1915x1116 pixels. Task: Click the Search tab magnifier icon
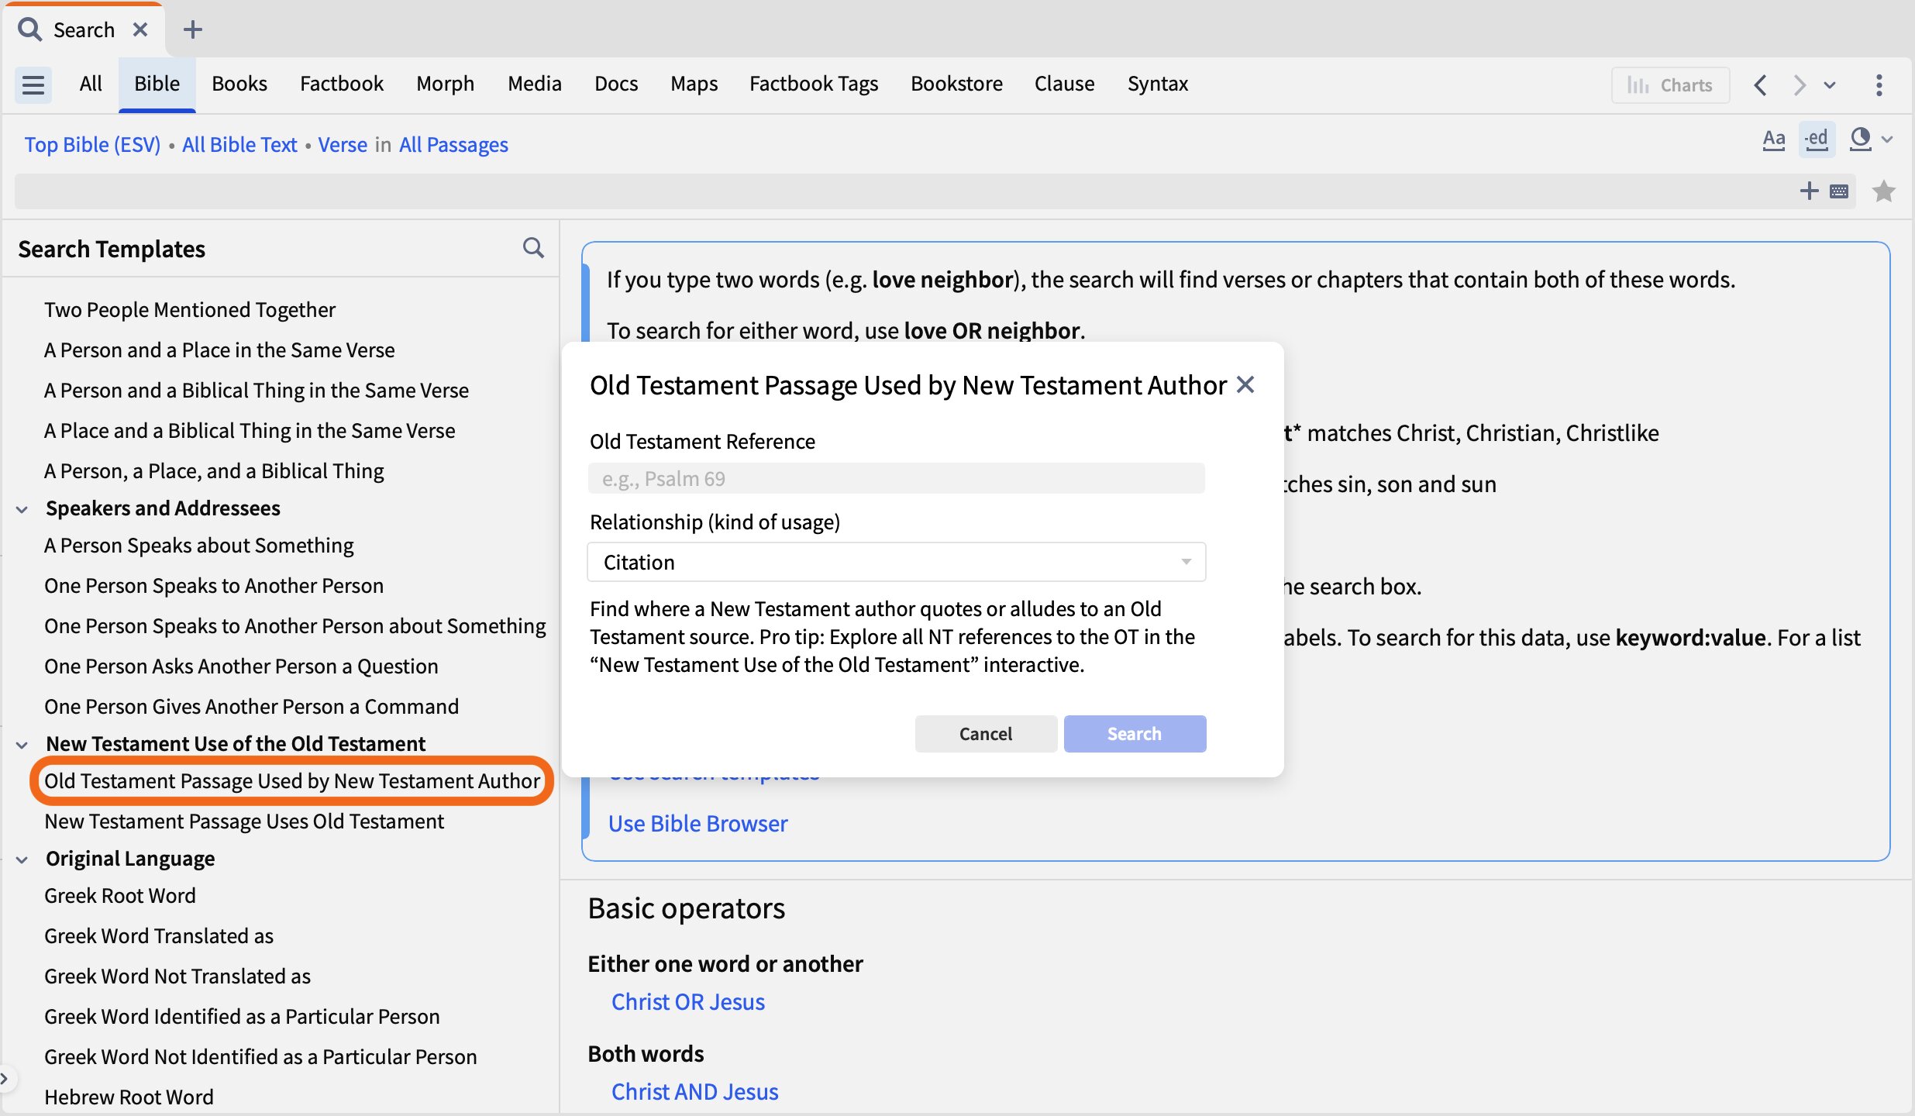pos(29,29)
